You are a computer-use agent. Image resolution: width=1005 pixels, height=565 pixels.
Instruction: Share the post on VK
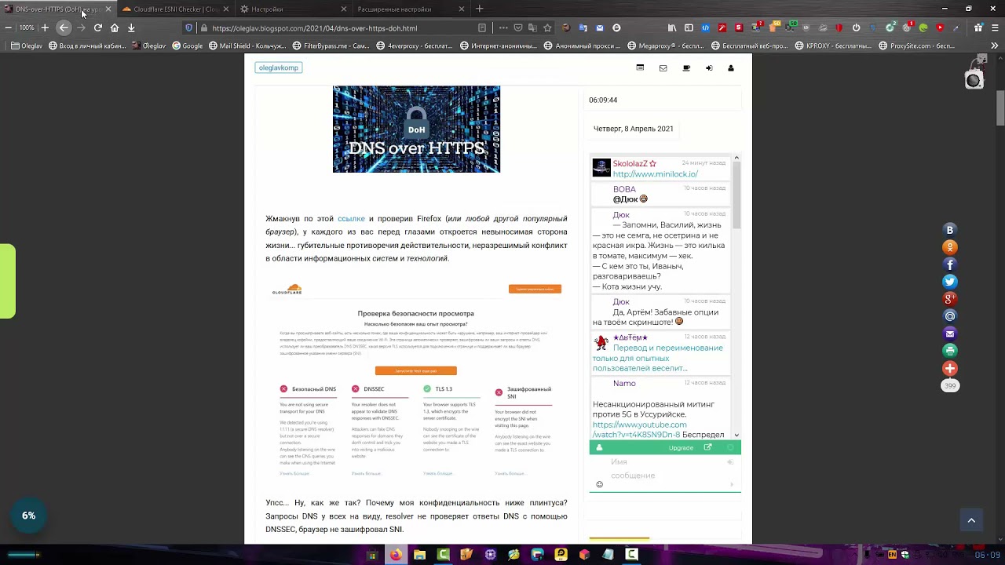[x=950, y=230]
